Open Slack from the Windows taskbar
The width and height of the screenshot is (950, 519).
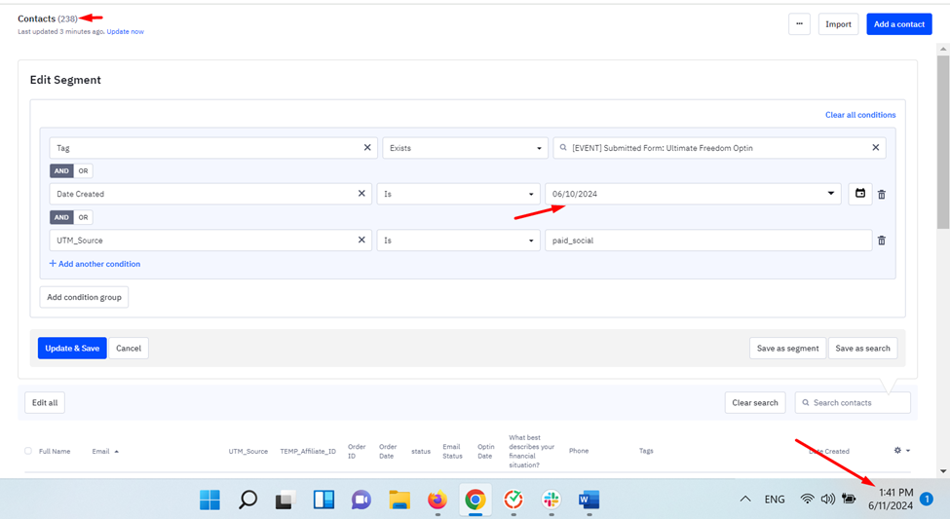click(x=551, y=500)
